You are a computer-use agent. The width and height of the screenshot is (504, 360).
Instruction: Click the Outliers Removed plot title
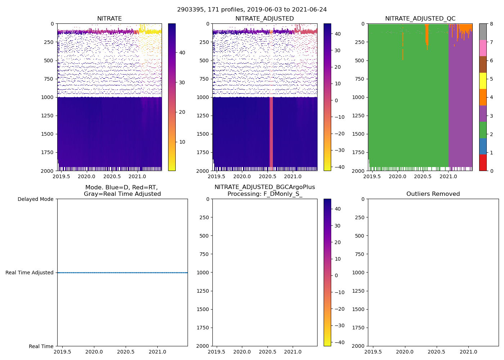coord(433,194)
